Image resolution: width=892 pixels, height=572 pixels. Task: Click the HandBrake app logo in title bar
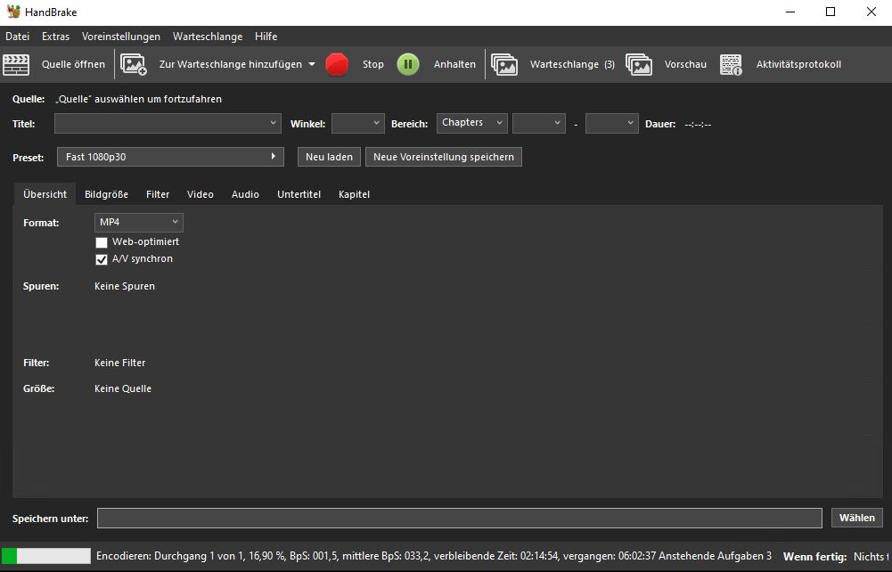13,12
